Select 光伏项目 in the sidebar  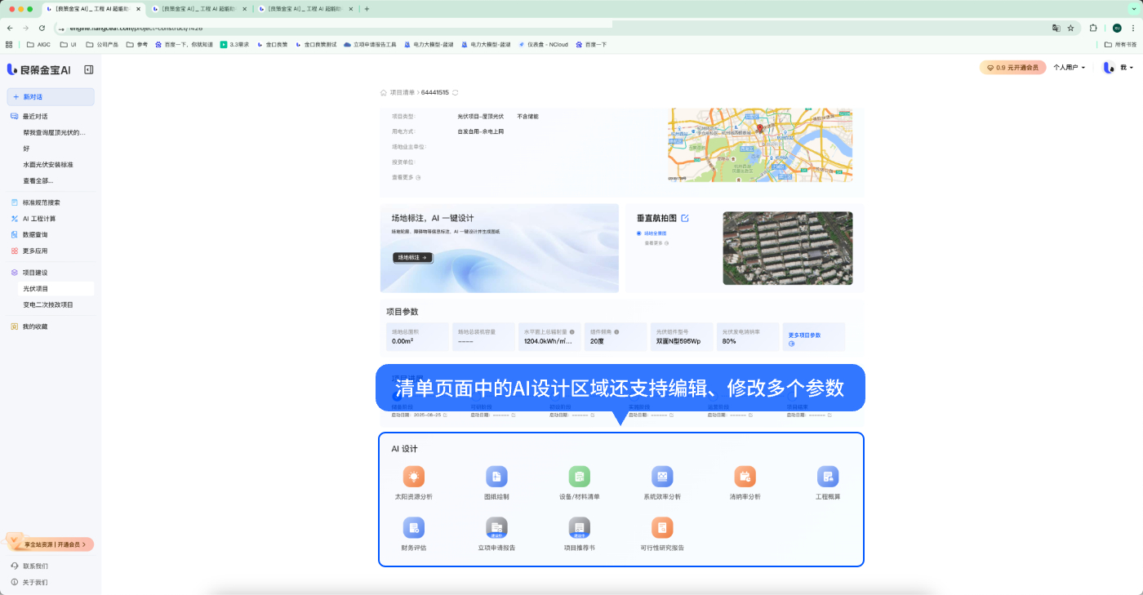tap(56, 289)
